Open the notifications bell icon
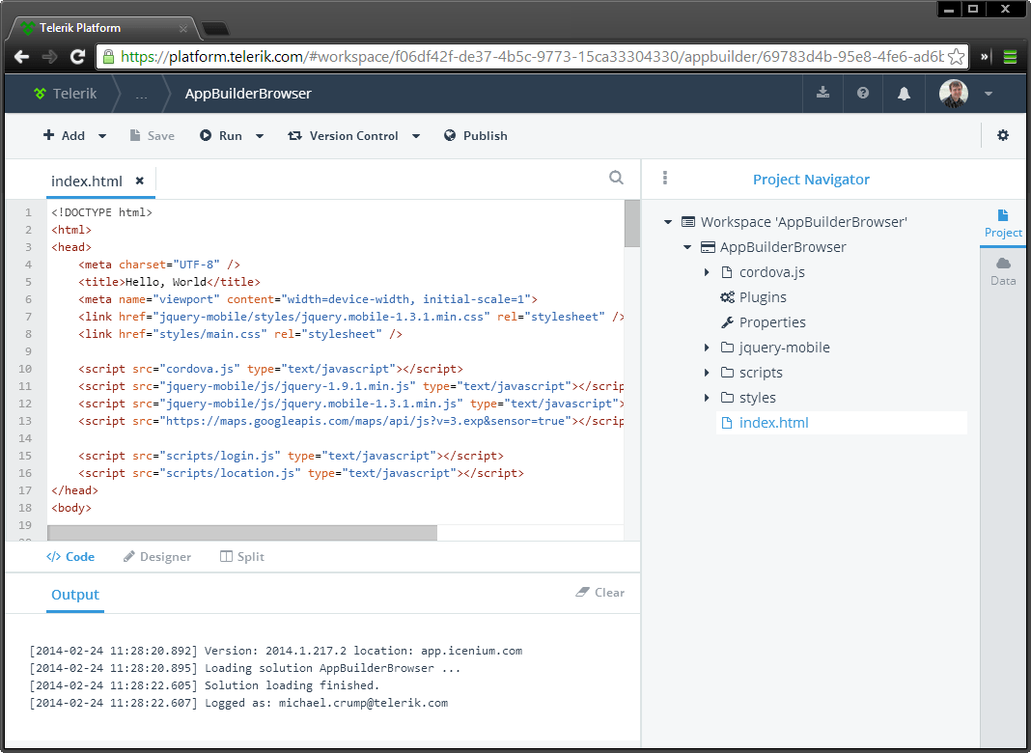Screen dimensions: 1031x753 (x=905, y=94)
